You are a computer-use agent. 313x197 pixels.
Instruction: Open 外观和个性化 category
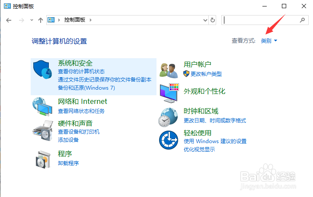(204, 91)
